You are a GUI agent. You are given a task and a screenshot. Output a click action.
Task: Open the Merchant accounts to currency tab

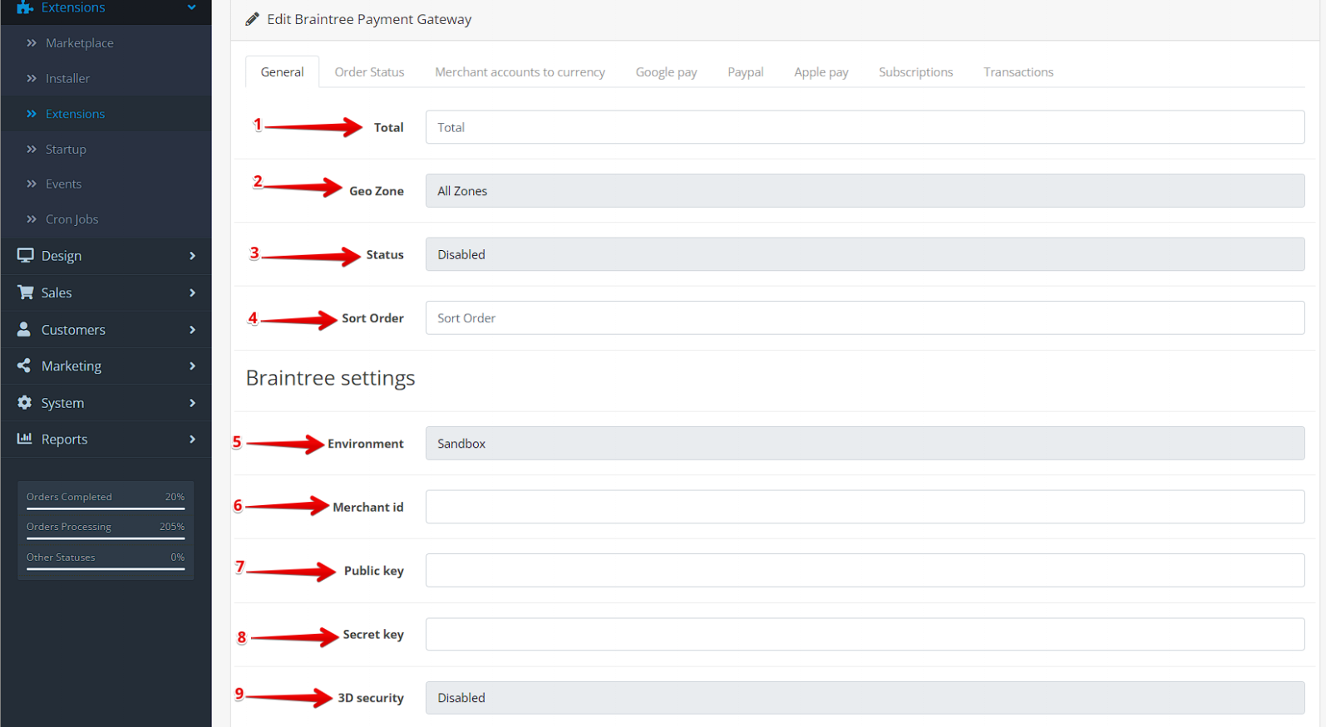520,72
